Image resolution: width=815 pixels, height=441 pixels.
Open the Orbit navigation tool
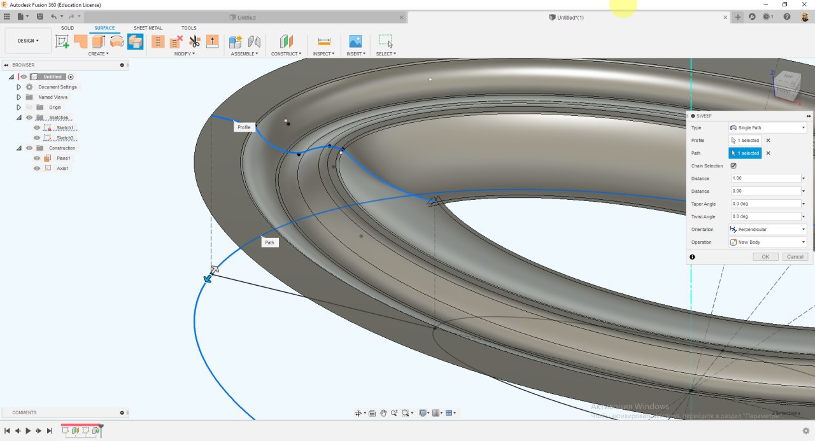click(359, 413)
